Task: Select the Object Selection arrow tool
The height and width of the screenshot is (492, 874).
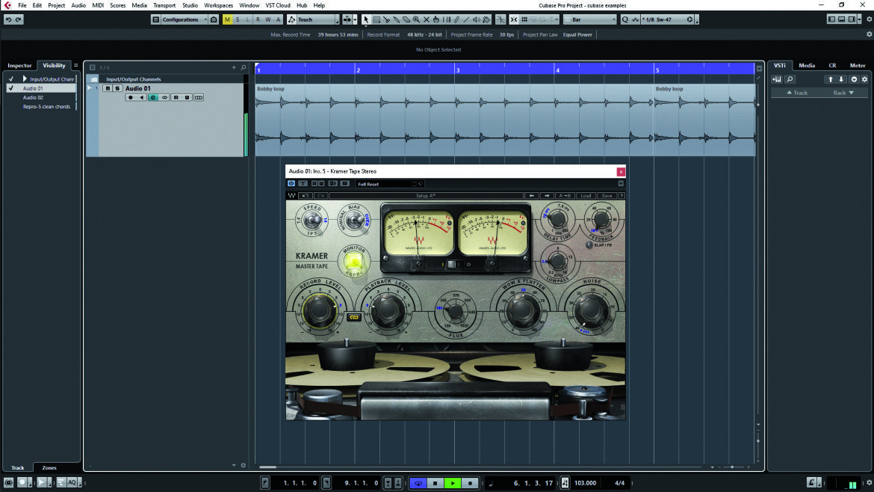Action: tap(365, 19)
